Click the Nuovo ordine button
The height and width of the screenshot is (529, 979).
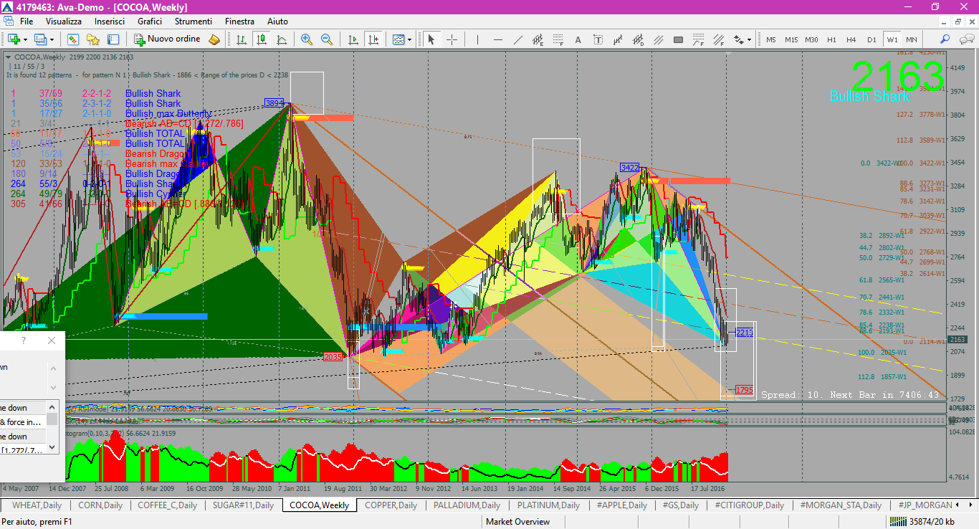(168, 39)
